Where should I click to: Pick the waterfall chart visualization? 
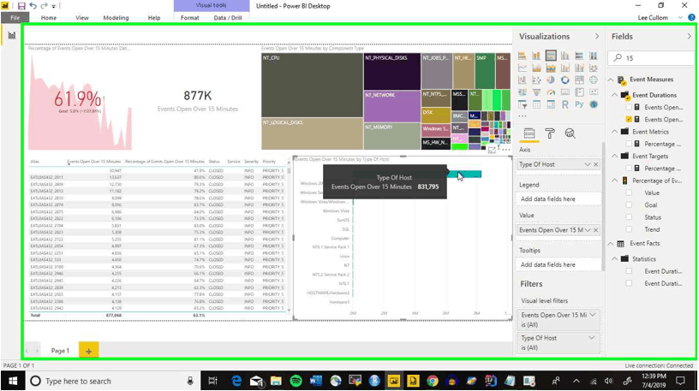522,80
